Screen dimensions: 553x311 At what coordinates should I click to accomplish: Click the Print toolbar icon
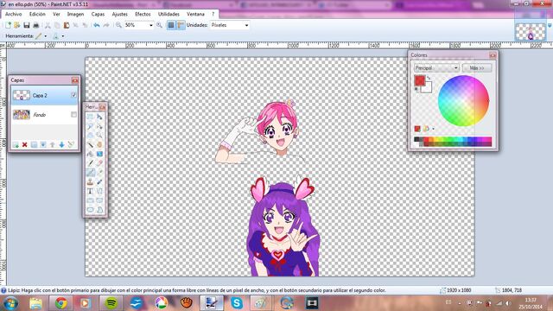[x=35, y=25]
